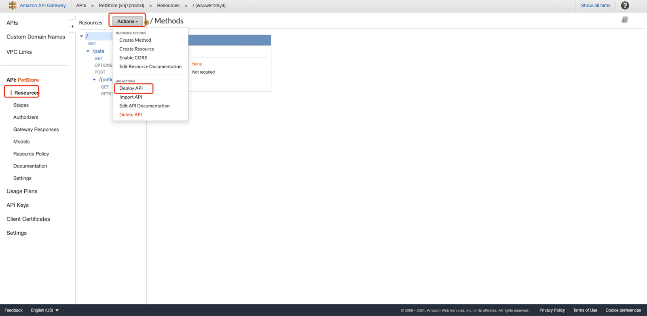Click Amazon API Gateway header link
Image resolution: width=647 pixels, height=316 pixels.
click(x=42, y=6)
